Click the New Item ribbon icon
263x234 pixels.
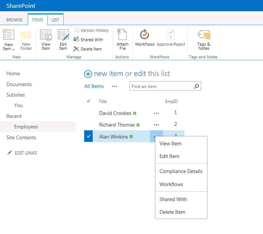(x=8, y=35)
